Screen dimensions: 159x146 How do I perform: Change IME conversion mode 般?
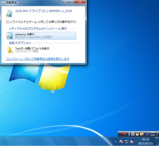(x=133, y=134)
